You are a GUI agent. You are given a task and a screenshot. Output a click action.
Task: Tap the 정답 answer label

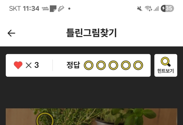[73, 65]
